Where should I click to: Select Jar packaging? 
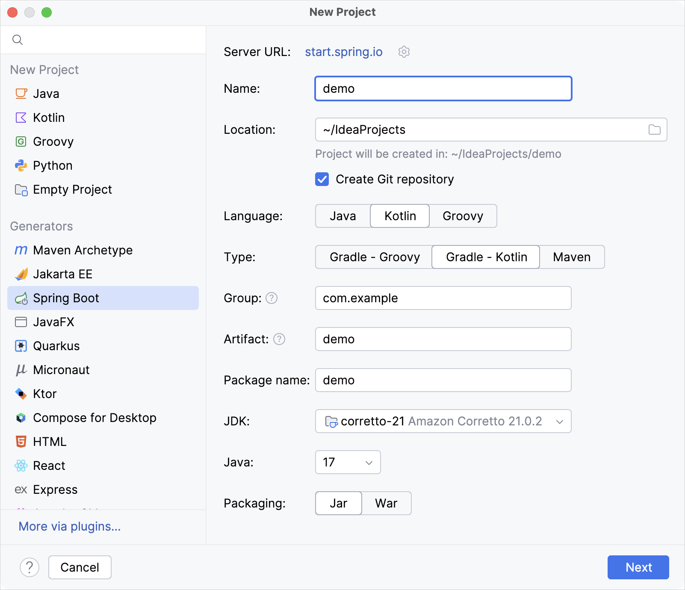click(339, 503)
